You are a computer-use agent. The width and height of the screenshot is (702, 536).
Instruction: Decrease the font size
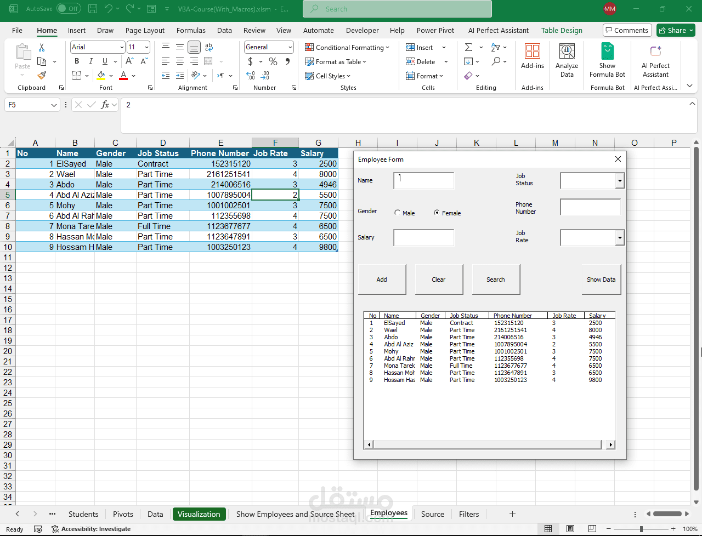(144, 61)
